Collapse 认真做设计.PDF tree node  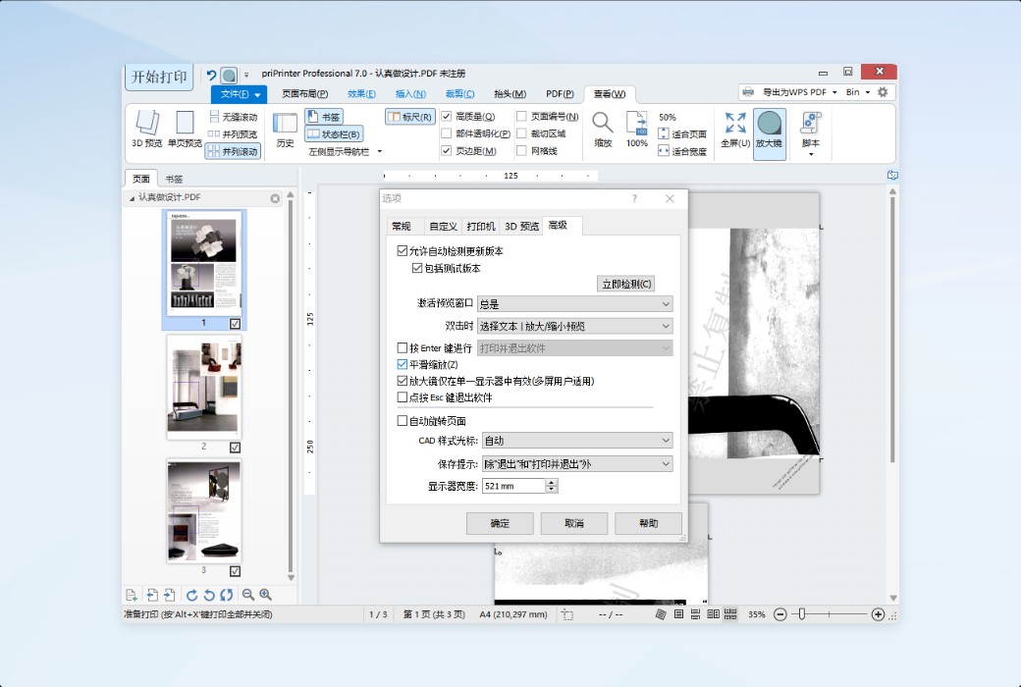[x=132, y=198]
